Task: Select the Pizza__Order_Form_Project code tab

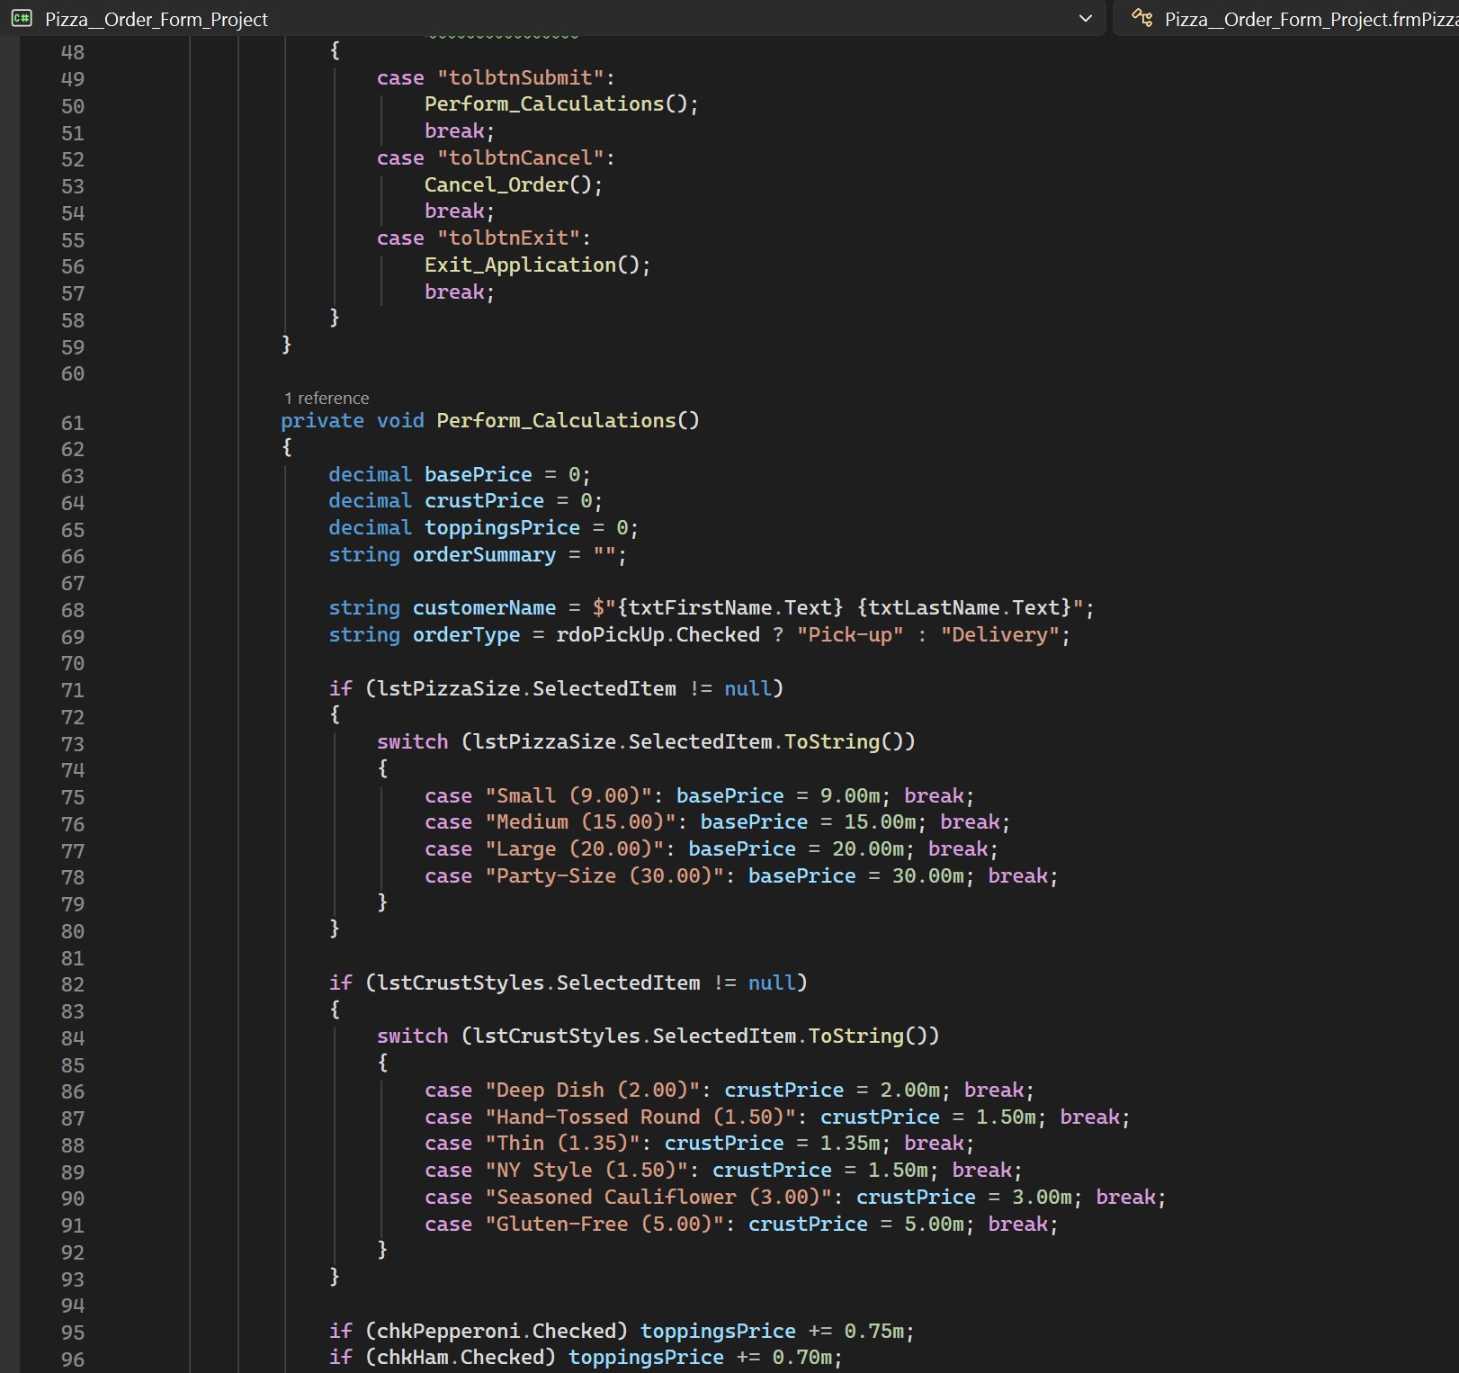Action: pos(153,18)
